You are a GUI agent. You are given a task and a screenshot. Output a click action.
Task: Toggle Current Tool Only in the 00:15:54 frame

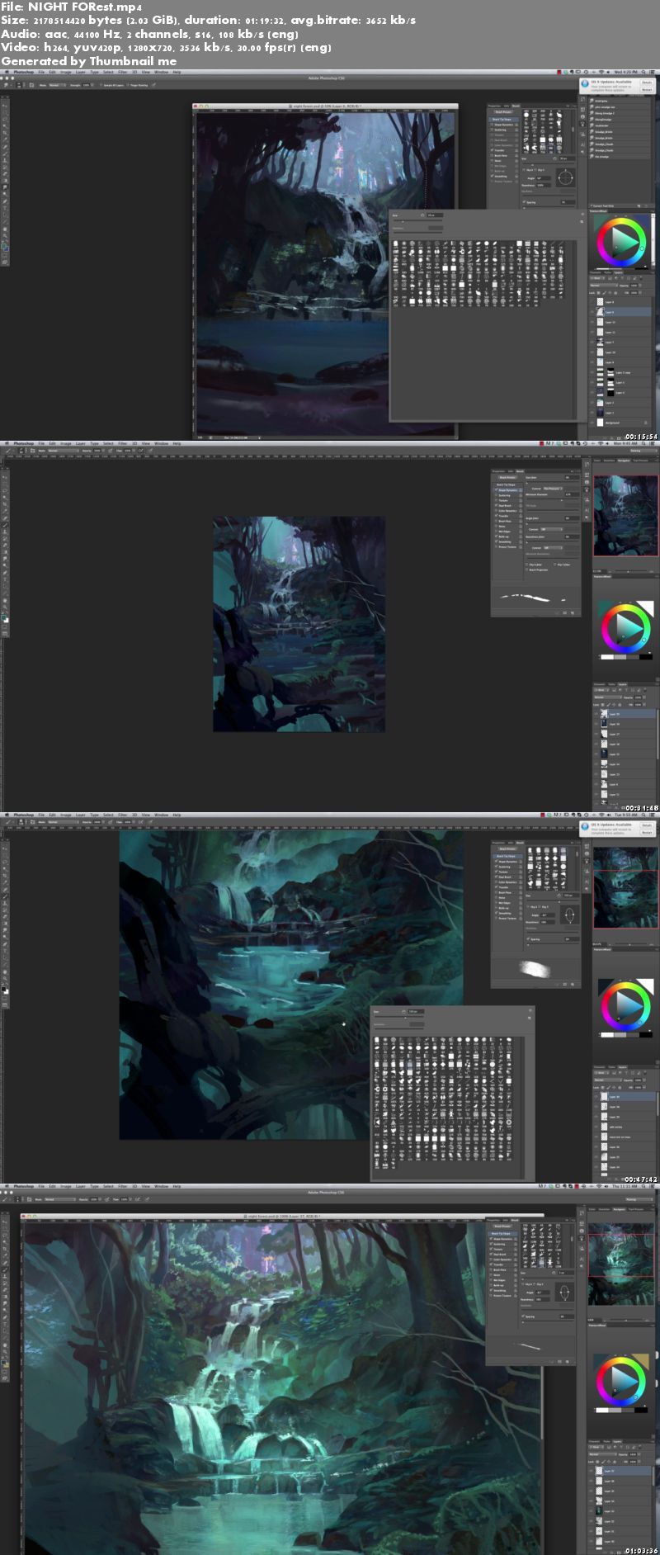592,206
